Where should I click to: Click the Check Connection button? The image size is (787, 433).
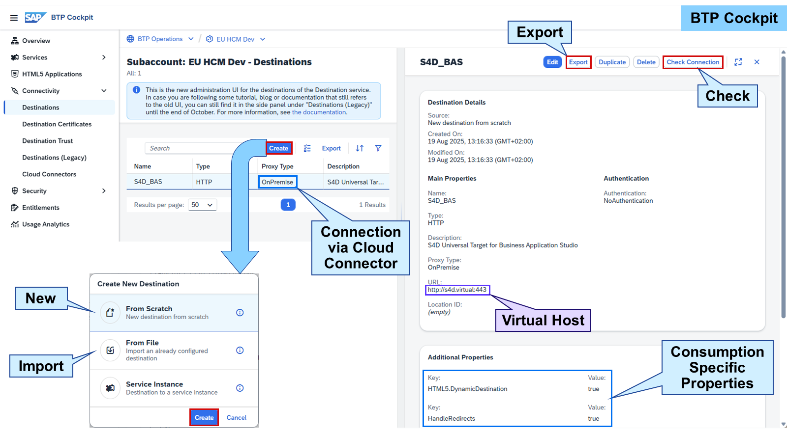pos(693,62)
